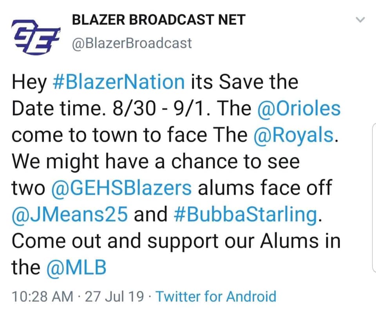Open the #BubbaStarling hashtag
The width and height of the screenshot is (376, 316).
pos(245,214)
